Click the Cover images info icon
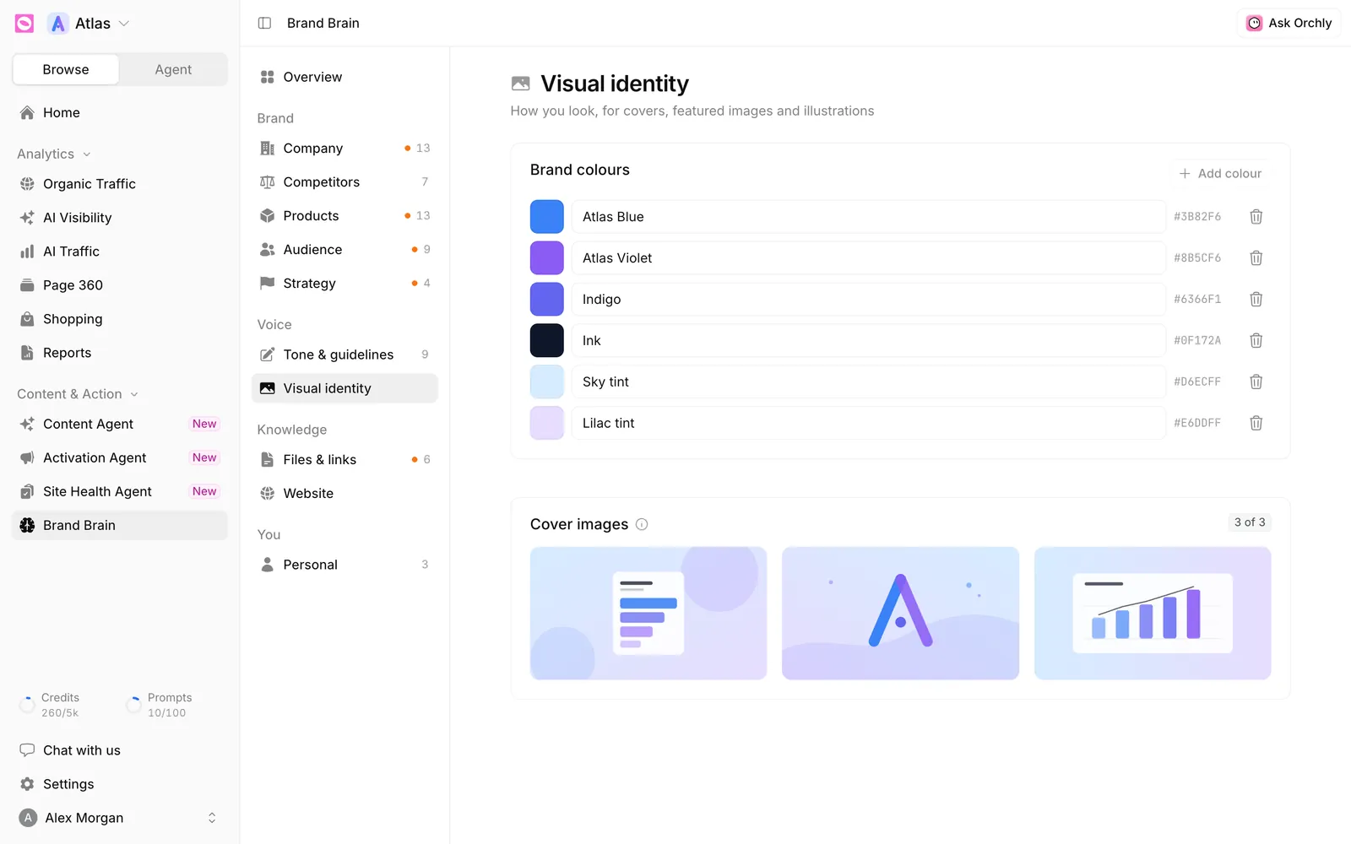Viewport: 1351px width, 844px height. pos(642,524)
